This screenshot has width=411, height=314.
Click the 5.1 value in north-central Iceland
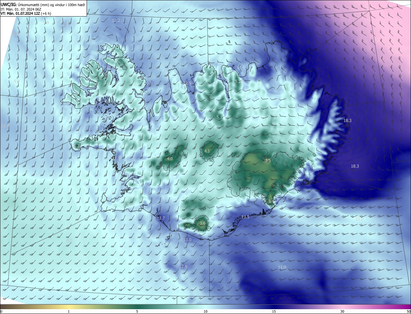click(x=220, y=117)
